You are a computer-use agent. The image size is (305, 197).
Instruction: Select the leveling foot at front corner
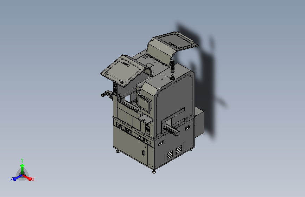pos(154,171)
